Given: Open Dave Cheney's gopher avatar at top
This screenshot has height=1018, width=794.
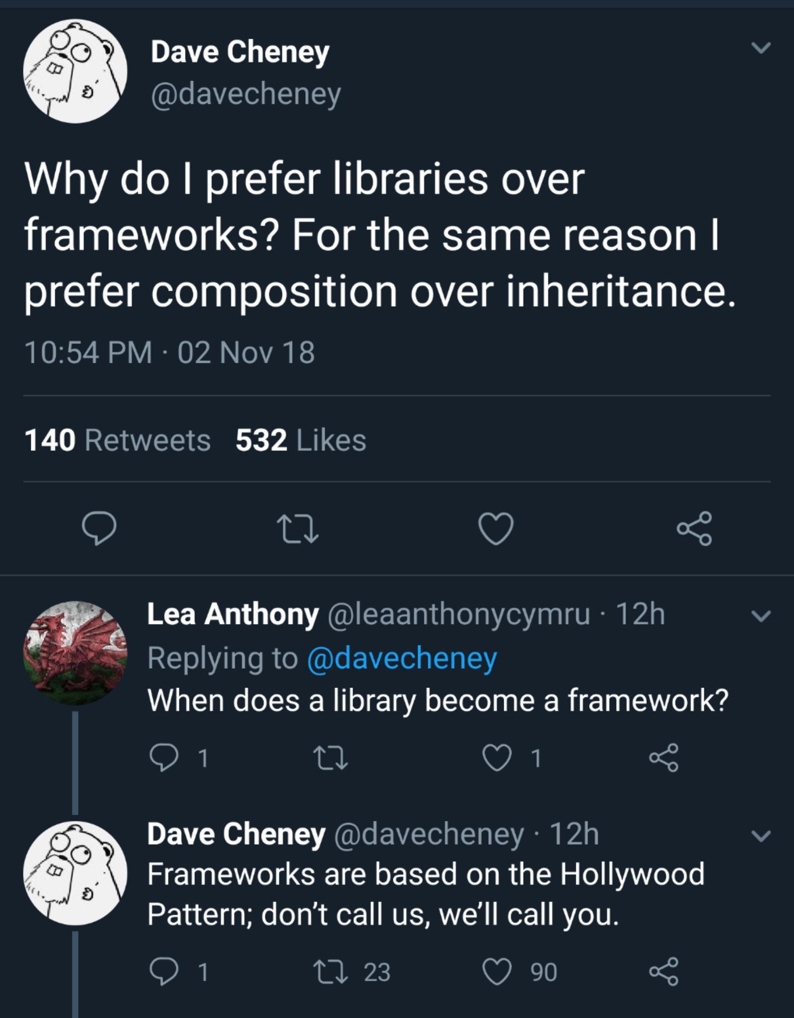Looking at the screenshot, I should 75,71.
